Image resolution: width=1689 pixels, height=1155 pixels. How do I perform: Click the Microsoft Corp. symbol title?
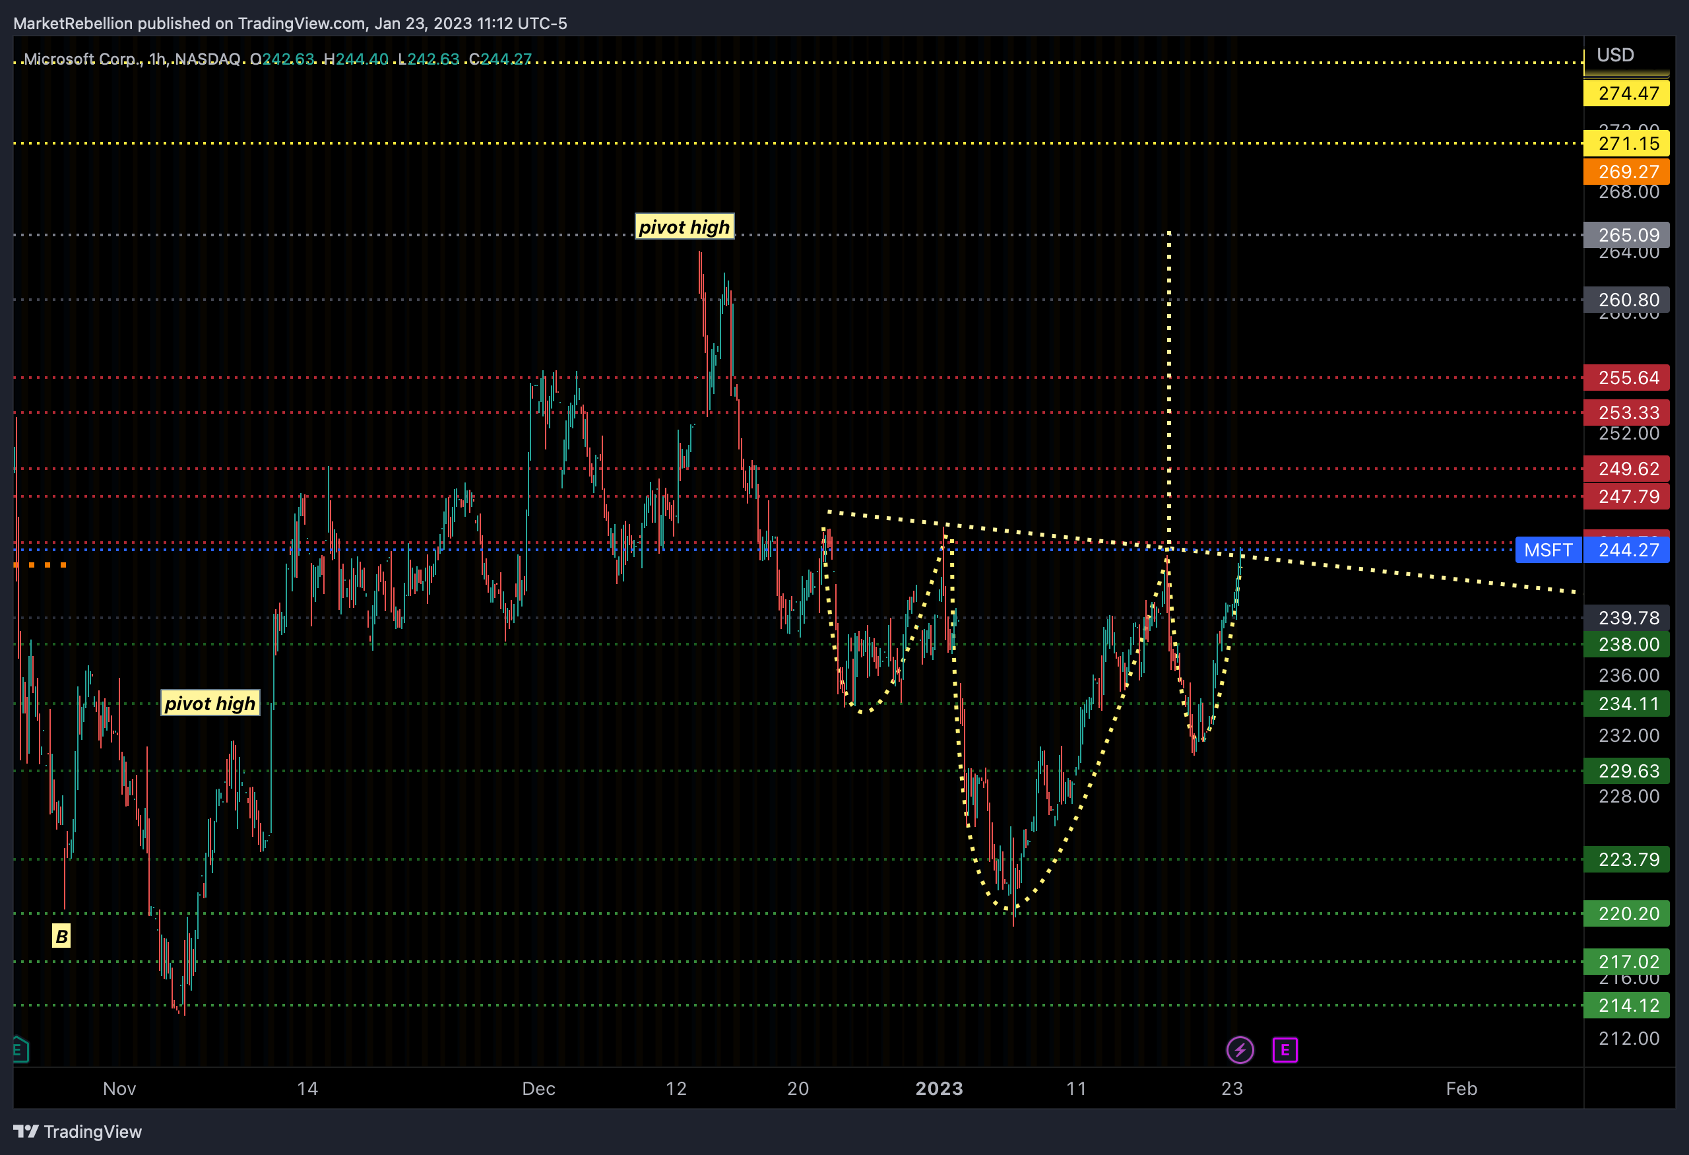tap(80, 59)
